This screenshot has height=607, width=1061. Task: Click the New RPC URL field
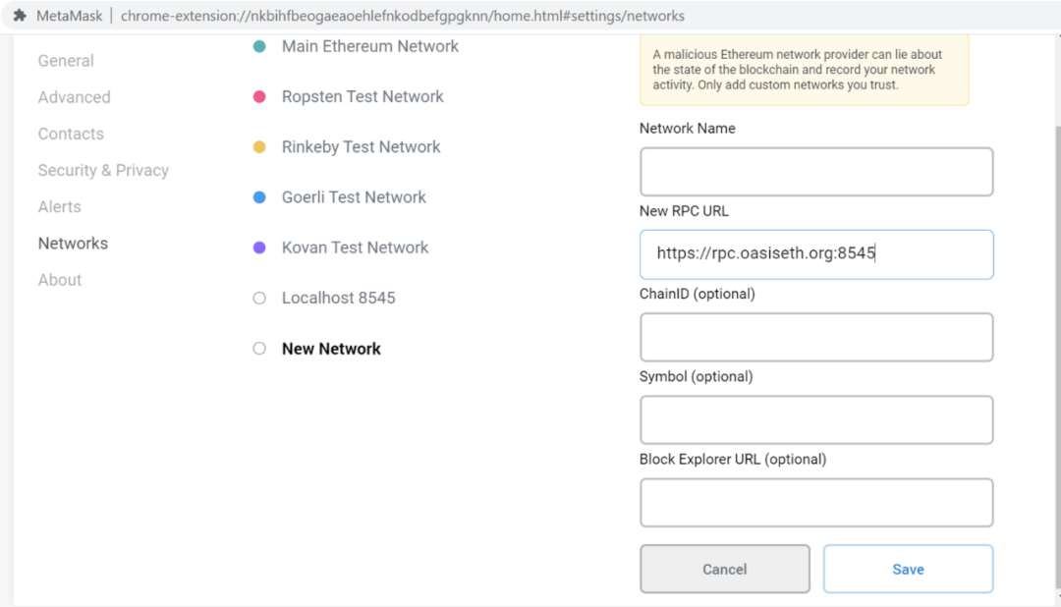click(816, 254)
